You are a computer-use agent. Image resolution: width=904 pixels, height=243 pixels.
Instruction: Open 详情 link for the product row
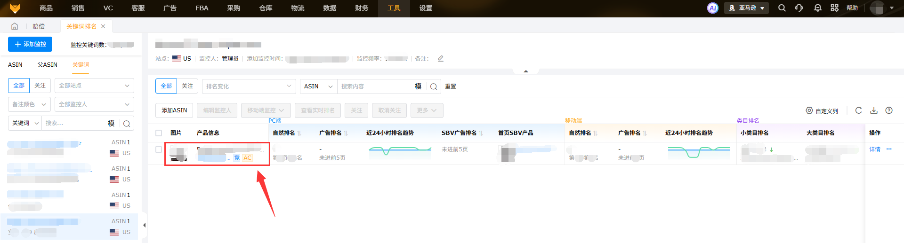(875, 149)
